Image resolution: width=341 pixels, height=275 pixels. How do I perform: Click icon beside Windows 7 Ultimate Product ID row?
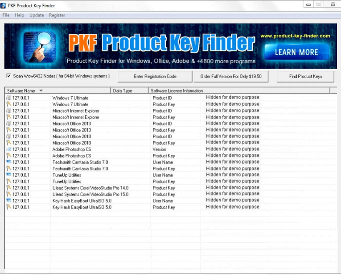(8, 98)
